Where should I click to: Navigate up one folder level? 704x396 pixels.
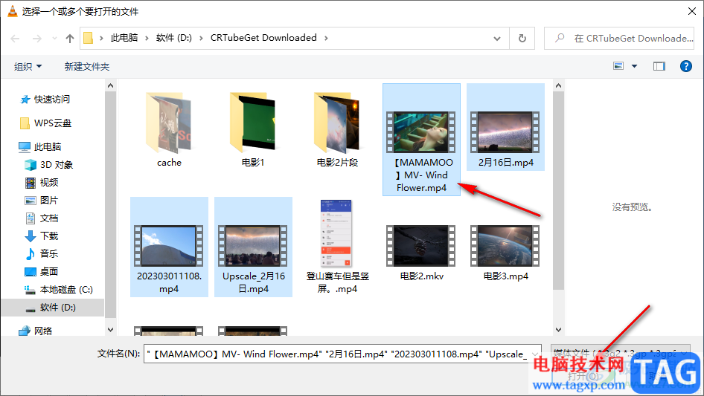click(70, 39)
